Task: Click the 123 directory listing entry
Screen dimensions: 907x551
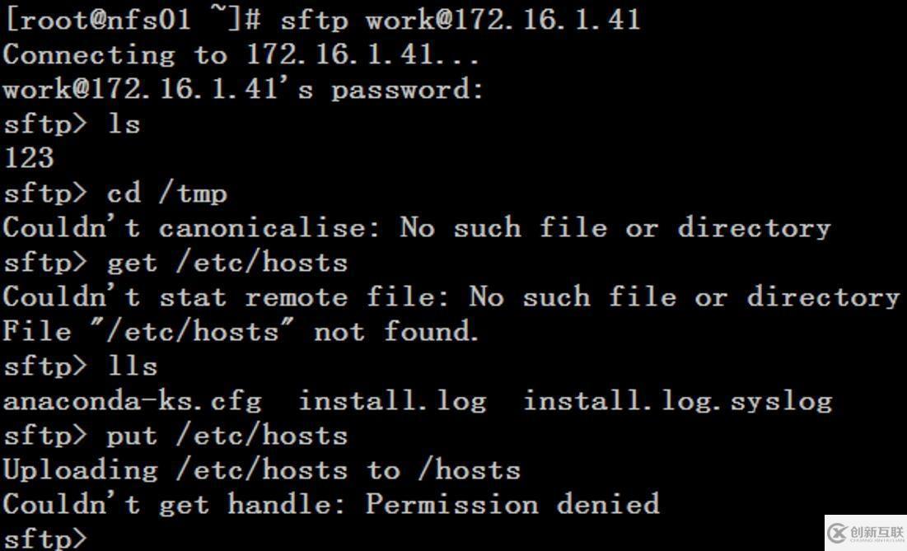Action: (x=28, y=157)
